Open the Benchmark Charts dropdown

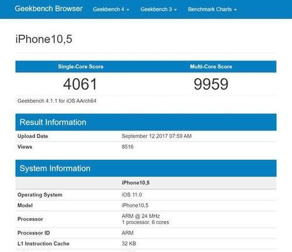(212, 9)
